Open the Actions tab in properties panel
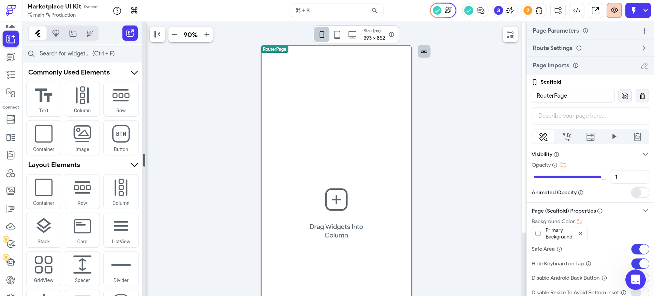The width and height of the screenshot is (654, 296). 567,137
